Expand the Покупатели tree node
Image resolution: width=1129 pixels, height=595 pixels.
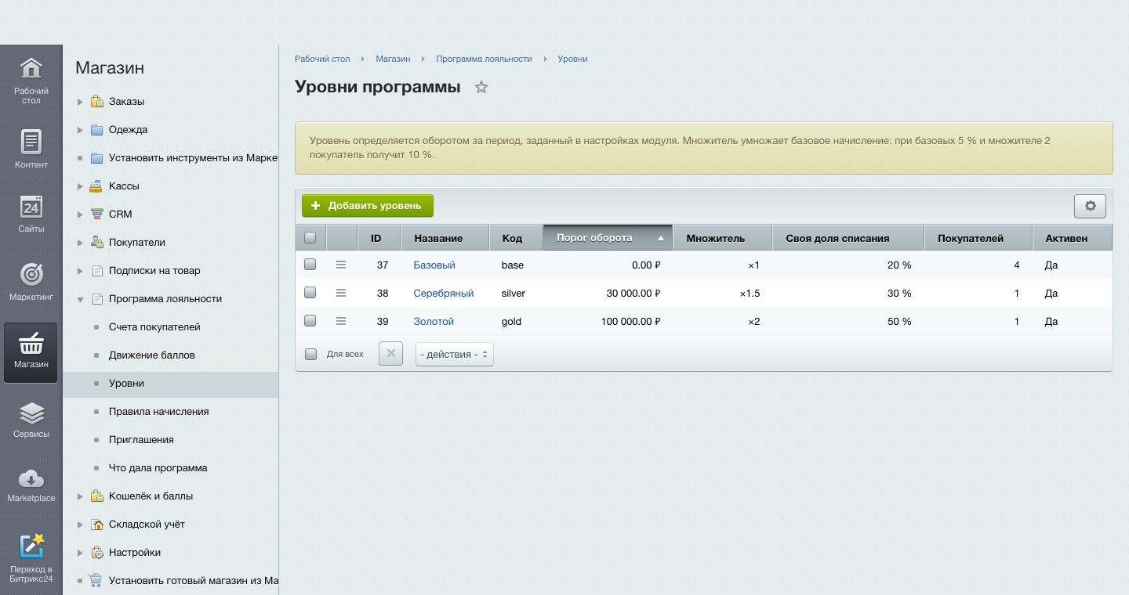pos(80,243)
